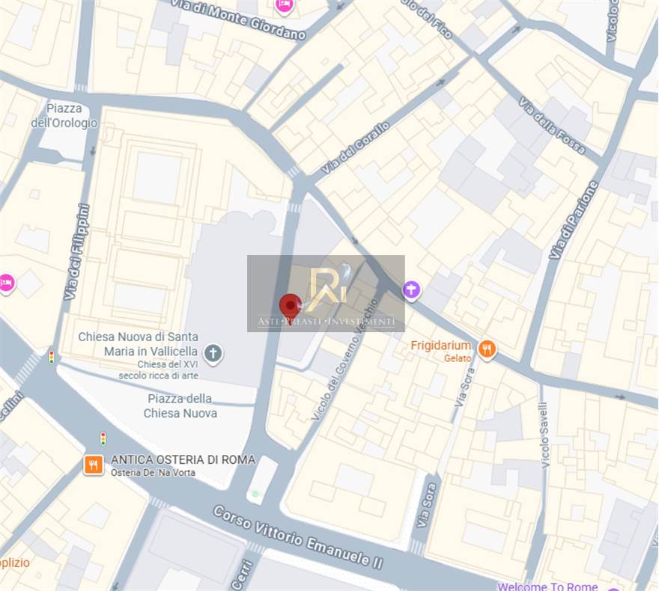The image size is (659, 591).
Task: Select Piazza della Chiesa Nuova label
Action: click(x=180, y=406)
